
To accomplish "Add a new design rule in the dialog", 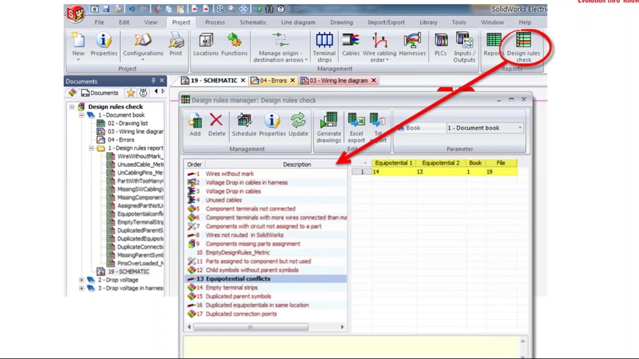I will tap(195, 125).
